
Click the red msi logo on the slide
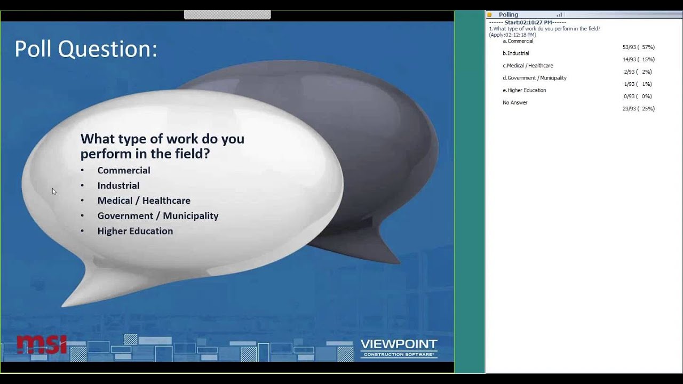[42, 344]
